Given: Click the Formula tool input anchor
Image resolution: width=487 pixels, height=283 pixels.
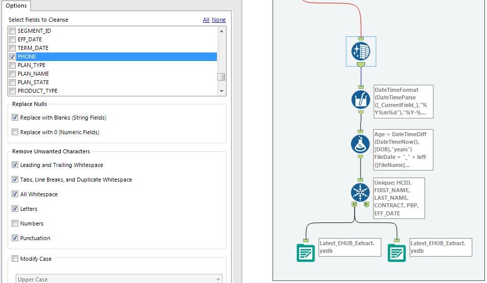Looking at the screenshot, I should (360, 132).
